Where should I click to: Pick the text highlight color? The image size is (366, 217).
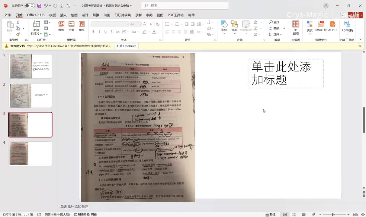144,32
